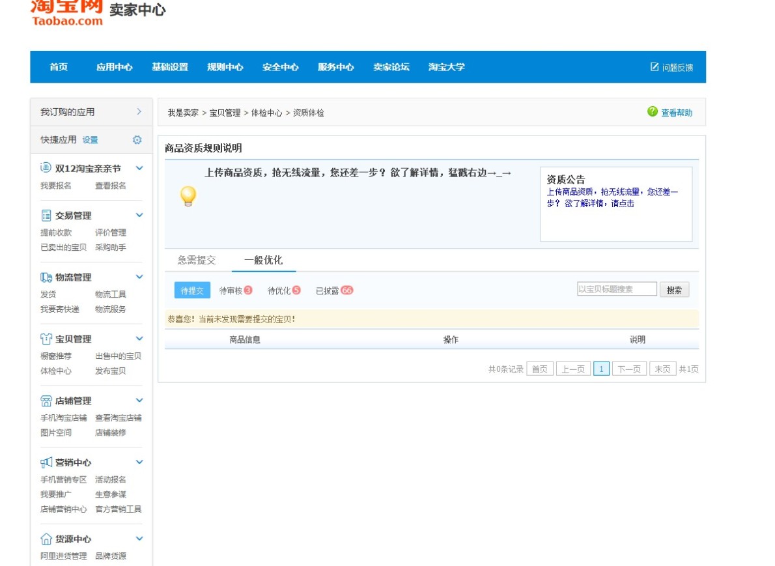
Task: Click 宝贝管理 in the breadcrumb
Action: pos(225,113)
